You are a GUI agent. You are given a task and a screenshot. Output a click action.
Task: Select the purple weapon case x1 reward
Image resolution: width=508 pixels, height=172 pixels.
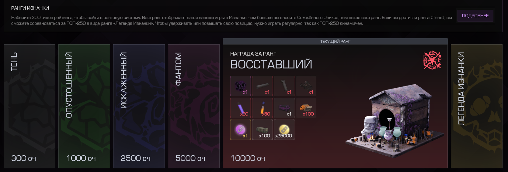point(284,108)
